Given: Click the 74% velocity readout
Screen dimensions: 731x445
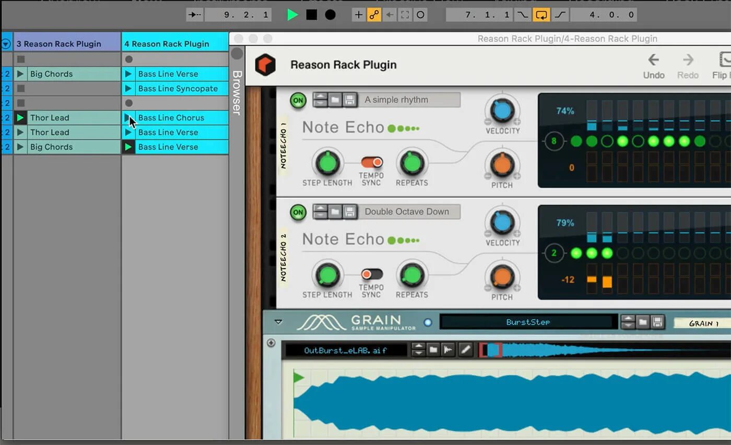Looking at the screenshot, I should tap(565, 111).
